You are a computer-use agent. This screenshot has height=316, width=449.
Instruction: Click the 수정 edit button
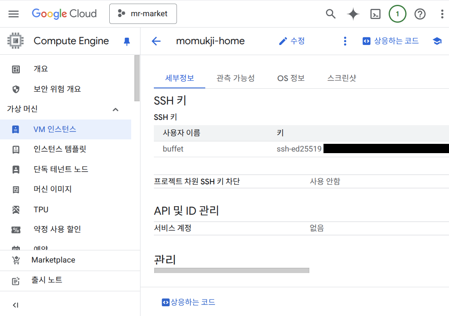click(x=292, y=41)
